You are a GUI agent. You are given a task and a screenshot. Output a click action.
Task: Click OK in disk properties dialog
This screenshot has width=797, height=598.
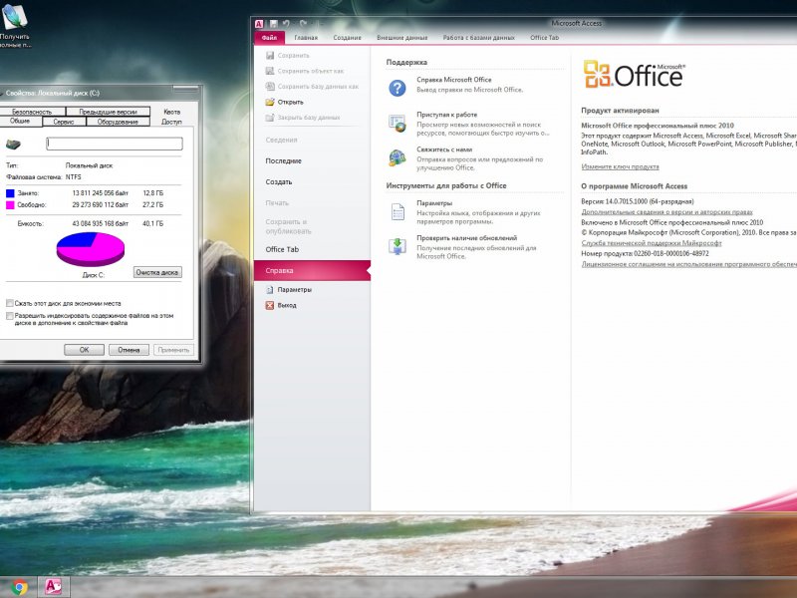click(85, 350)
